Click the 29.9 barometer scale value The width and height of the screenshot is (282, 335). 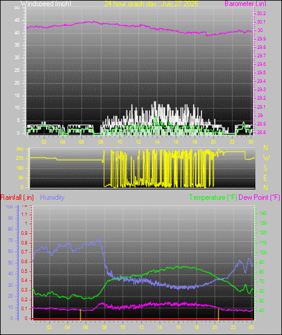[x=261, y=39]
